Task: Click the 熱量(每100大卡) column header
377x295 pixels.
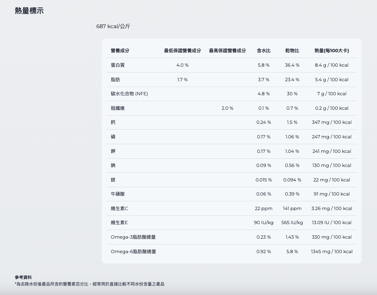Action: (x=332, y=51)
